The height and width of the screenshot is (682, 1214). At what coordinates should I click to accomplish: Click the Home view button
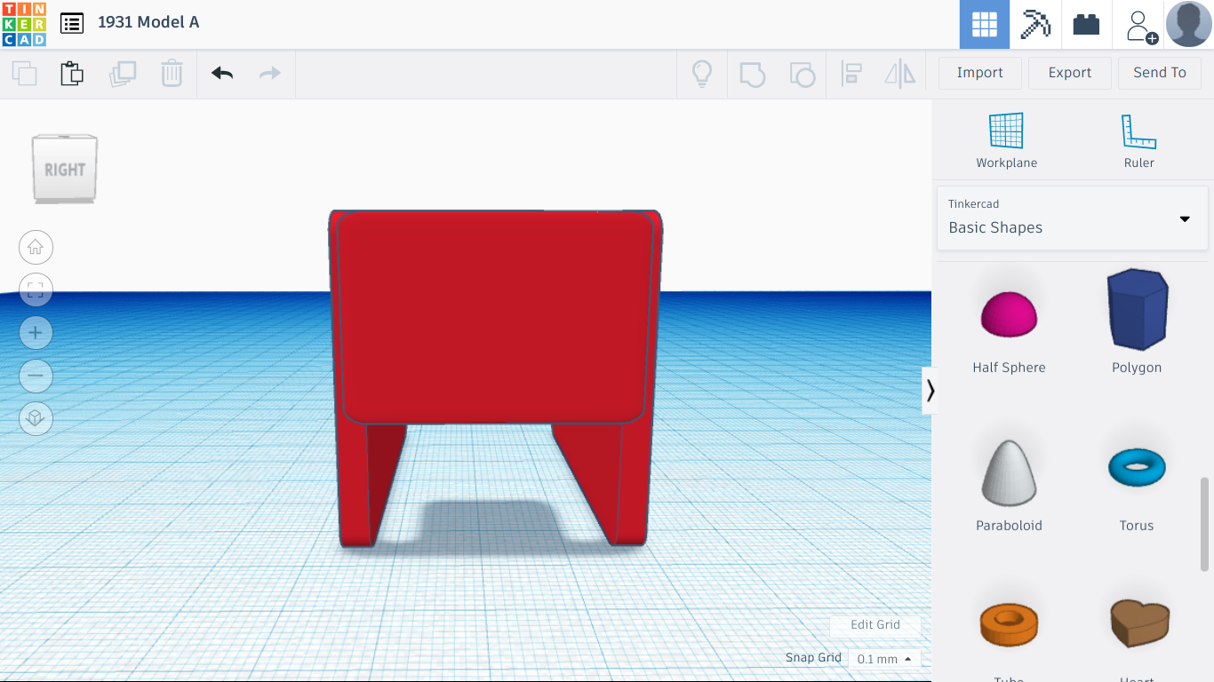(36, 247)
